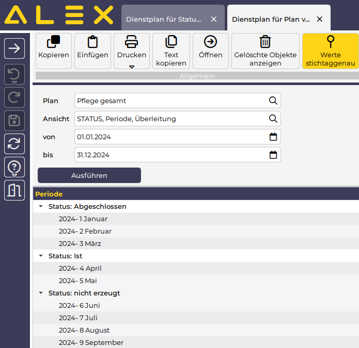
Task: Show deleted objects with the trash icon
Action: [x=265, y=42]
